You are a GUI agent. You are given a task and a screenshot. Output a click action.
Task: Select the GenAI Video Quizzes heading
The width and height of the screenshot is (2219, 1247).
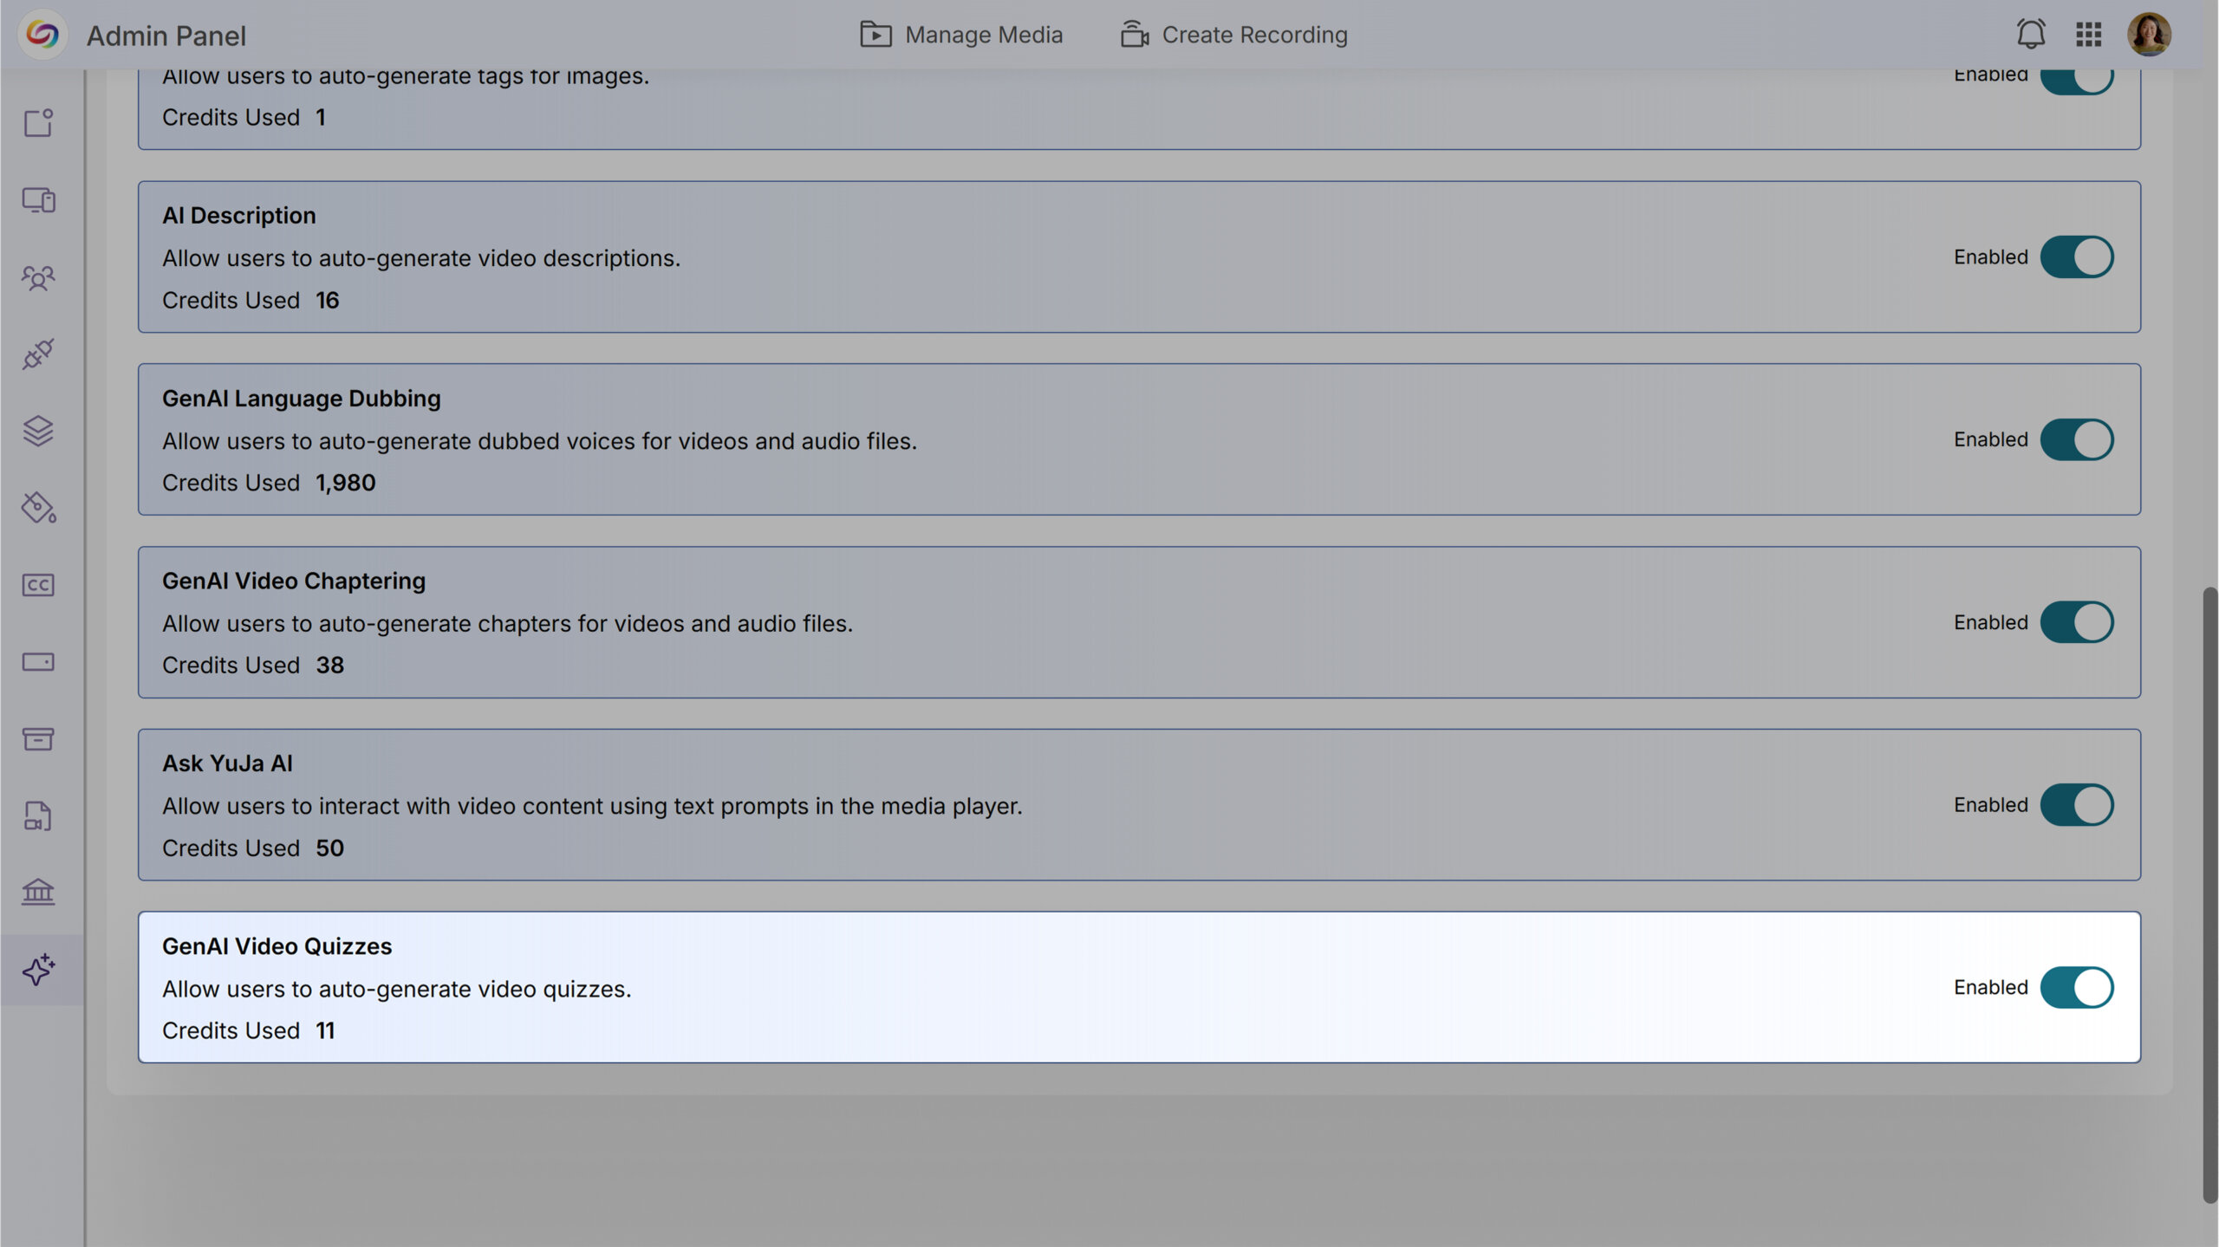click(x=277, y=946)
